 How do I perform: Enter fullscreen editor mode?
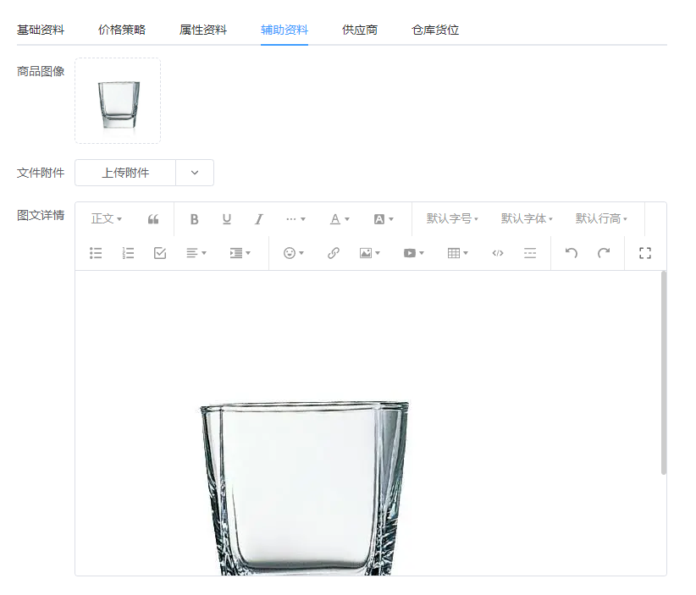pos(645,253)
